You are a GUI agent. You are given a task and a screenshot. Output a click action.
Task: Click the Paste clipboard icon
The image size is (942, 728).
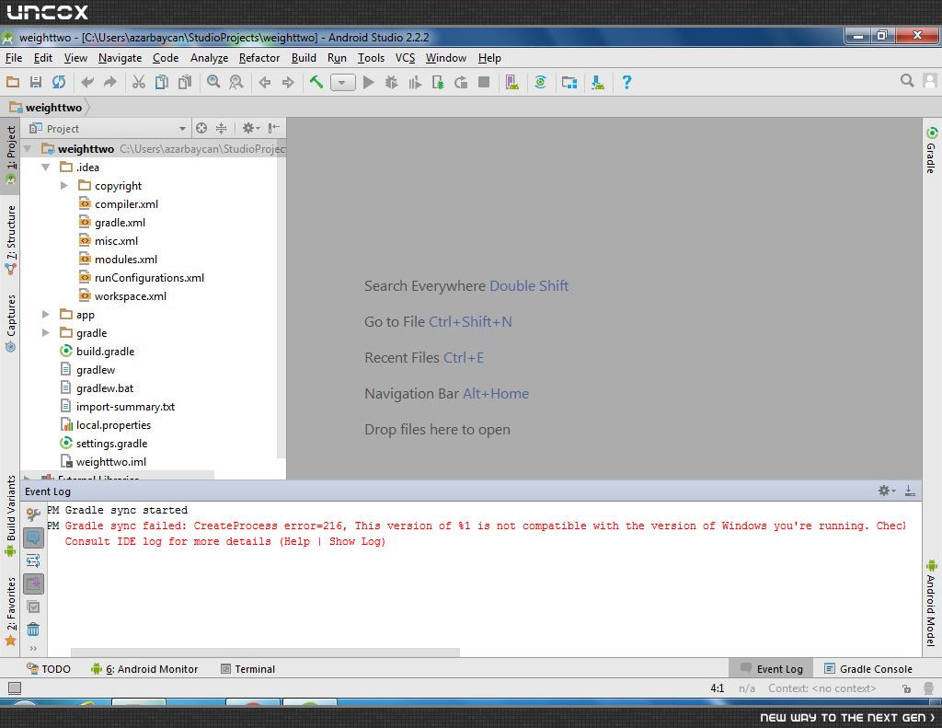click(x=184, y=82)
